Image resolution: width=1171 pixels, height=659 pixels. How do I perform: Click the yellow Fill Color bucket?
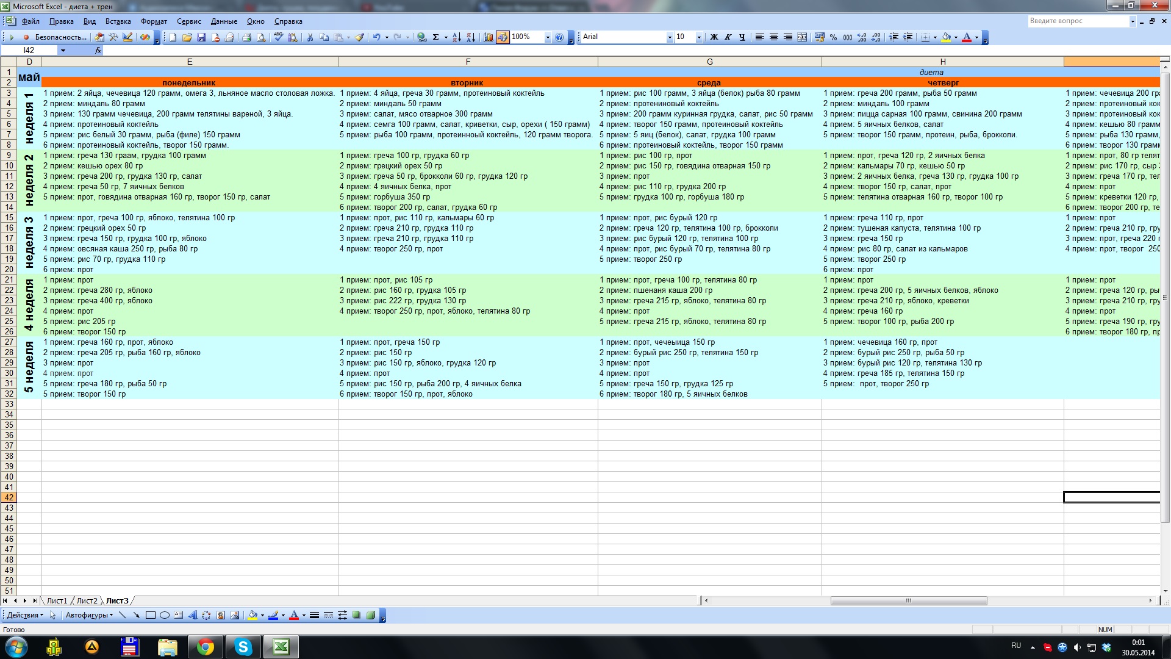[945, 37]
